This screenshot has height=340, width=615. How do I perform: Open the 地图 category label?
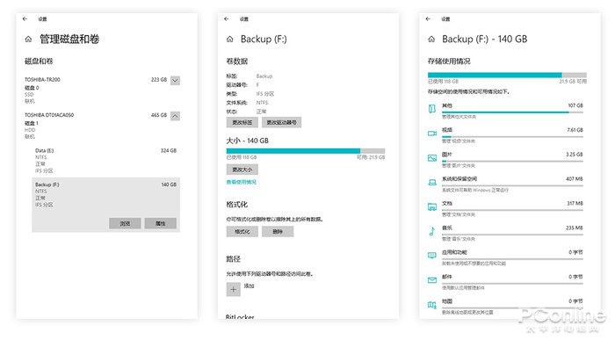(x=446, y=301)
